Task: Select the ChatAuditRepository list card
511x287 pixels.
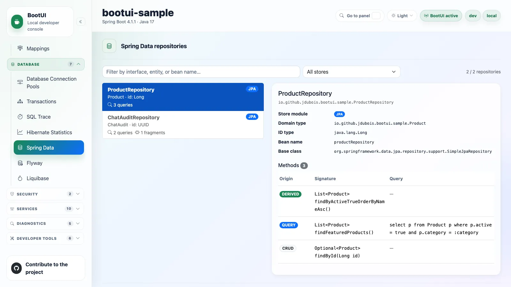Action: click(x=183, y=125)
